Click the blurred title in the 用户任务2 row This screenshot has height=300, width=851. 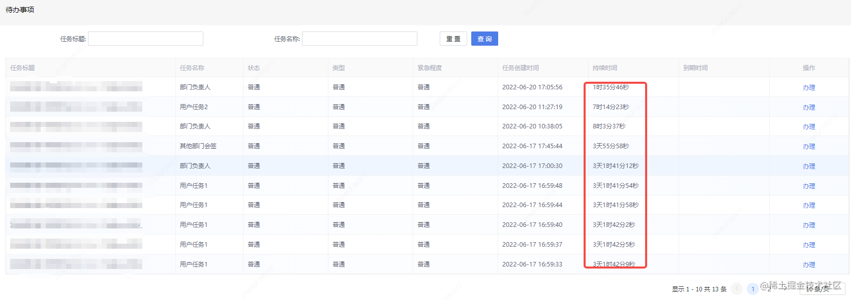[x=76, y=107]
